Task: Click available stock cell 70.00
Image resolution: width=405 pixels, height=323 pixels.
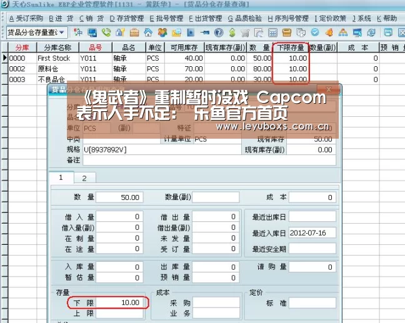Action: [184, 69]
